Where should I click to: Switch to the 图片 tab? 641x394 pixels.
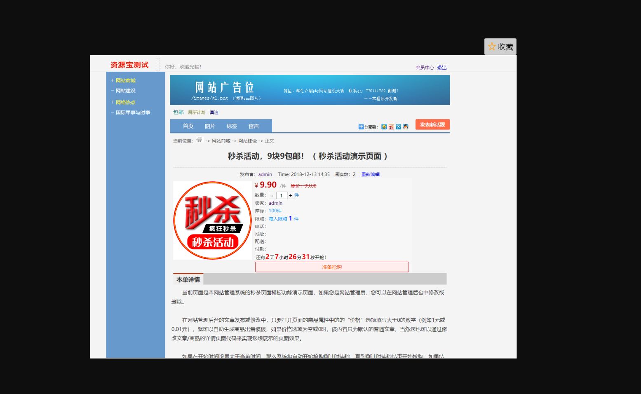click(210, 126)
